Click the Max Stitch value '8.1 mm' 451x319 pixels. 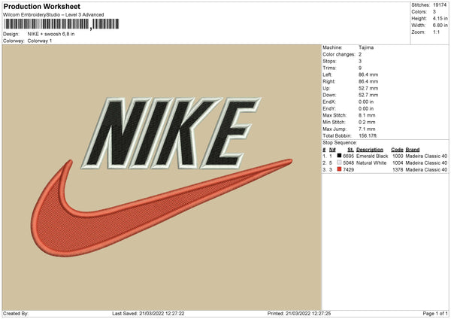(x=367, y=115)
